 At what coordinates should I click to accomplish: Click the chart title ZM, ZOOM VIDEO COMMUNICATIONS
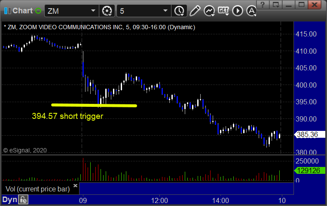(100, 27)
